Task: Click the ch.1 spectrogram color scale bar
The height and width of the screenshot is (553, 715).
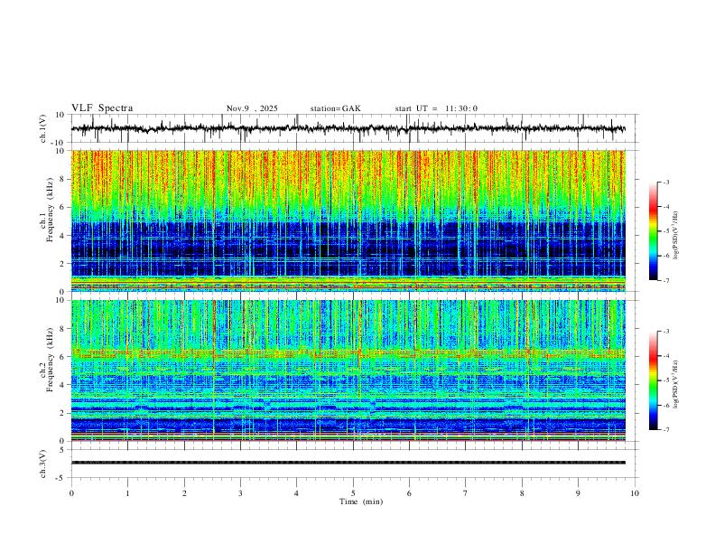Action: [653, 231]
